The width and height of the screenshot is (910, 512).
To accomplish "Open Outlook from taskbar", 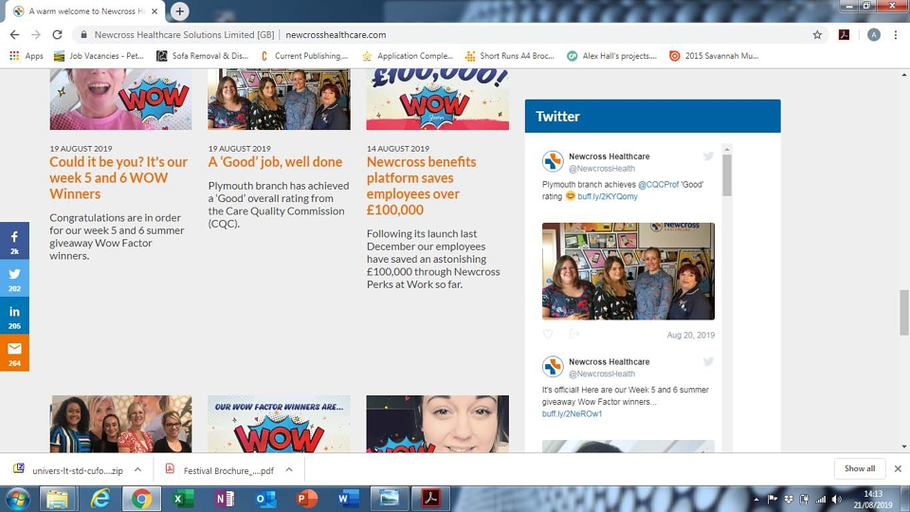I will click(x=265, y=499).
